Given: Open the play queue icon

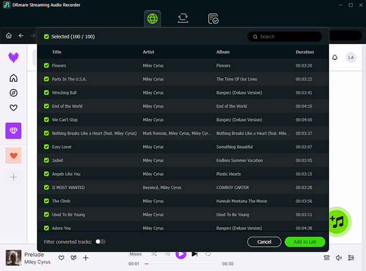Looking at the screenshot, I should (x=327, y=257).
